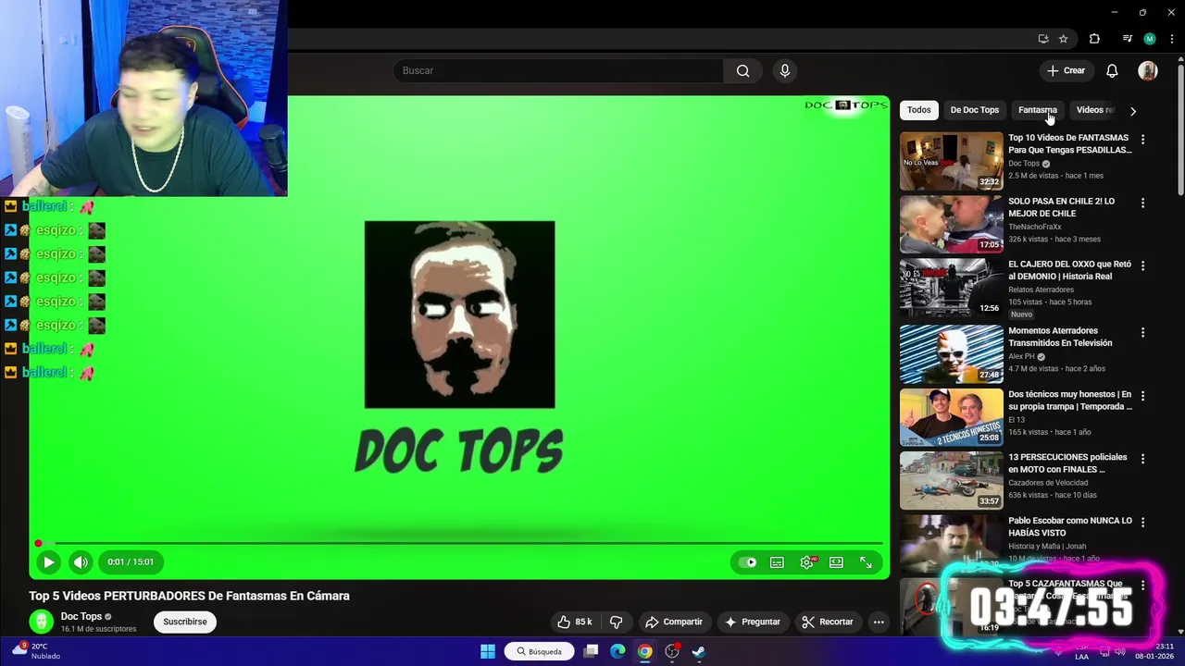The height and width of the screenshot is (666, 1185).
Task: Open Chrome media control icon
Action: tap(1127, 39)
